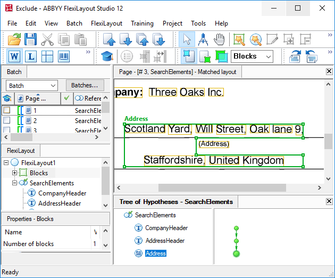Select the arrow pointer tool
Viewport: 335px width, 278px height.
pyautogui.click(x=187, y=39)
